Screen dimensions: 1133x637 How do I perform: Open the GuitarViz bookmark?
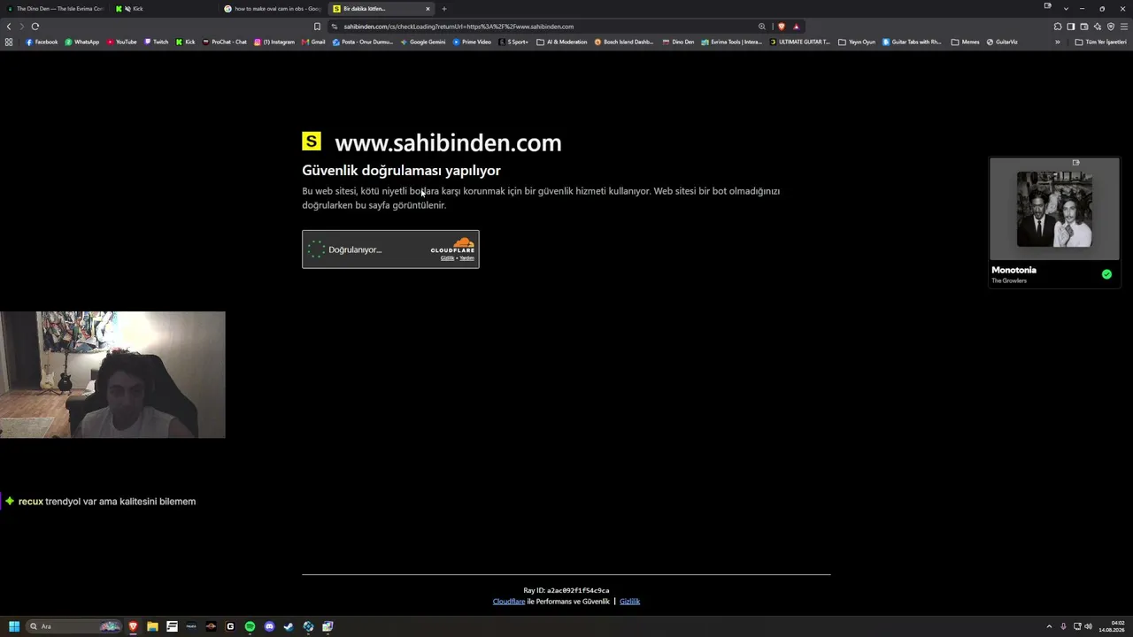click(1002, 42)
